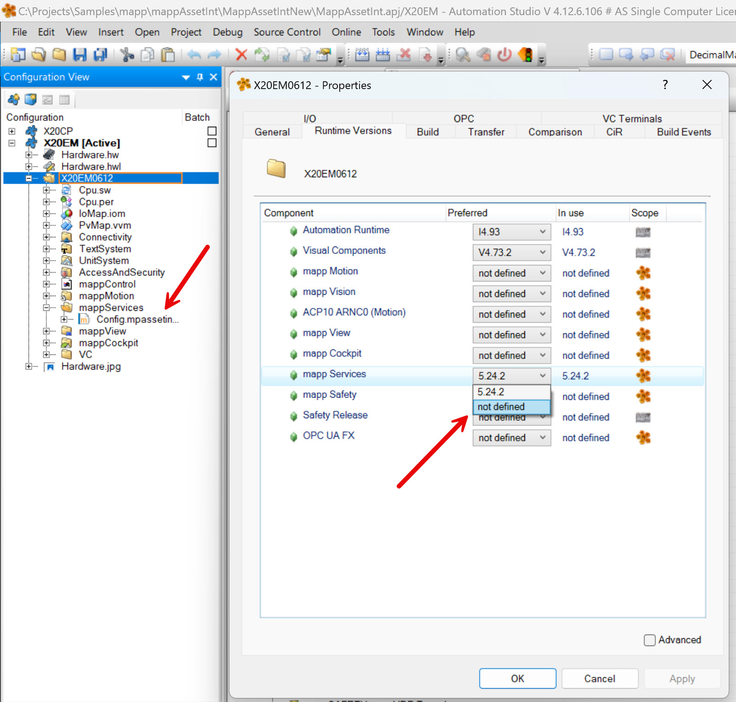Image resolution: width=736 pixels, height=702 pixels.
Task: Click the Open Project folder icon
Action: coord(39,55)
